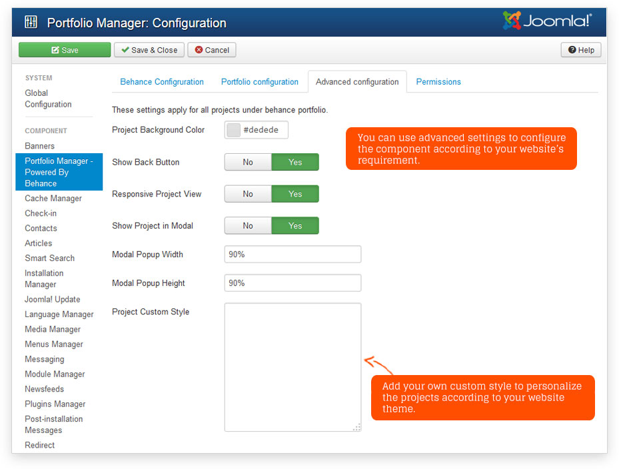Set Show Back Button to No
Image resolution: width=619 pixels, height=469 pixels.
248,162
